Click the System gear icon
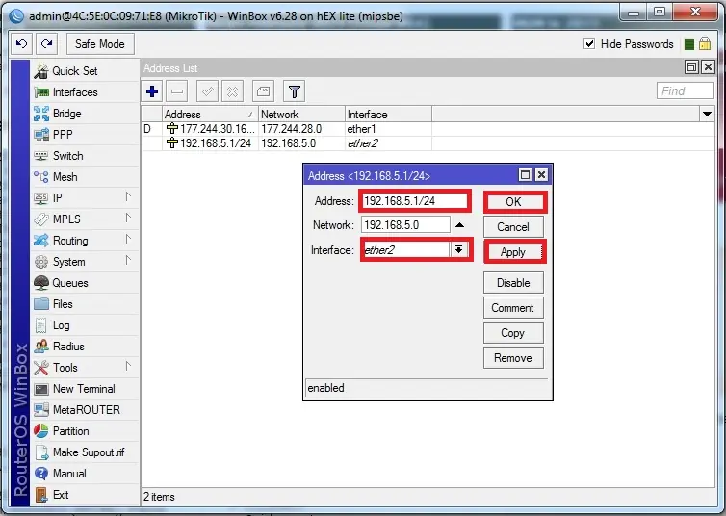The height and width of the screenshot is (516, 726). click(41, 262)
